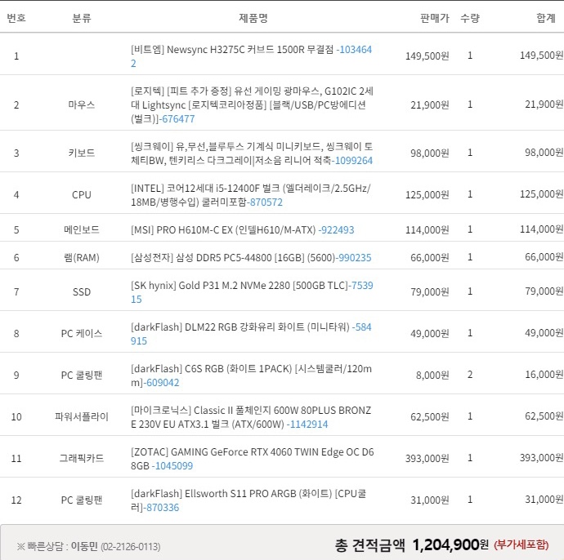Open the darkFlash Ellsworth S11 PRO link
Screen dimensions: 564x560
(x=248, y=500)
